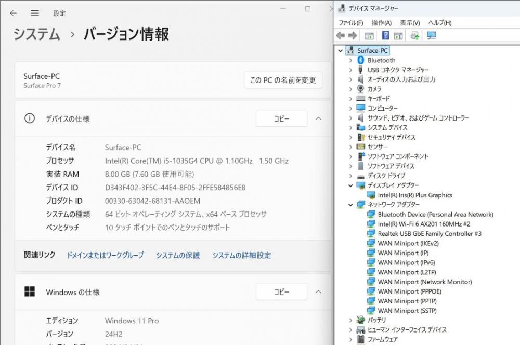The height and width of the screenshot is (345, 520).
Task: Select WAN Miniport (SSTP) adapter
Action: [407, 311]
